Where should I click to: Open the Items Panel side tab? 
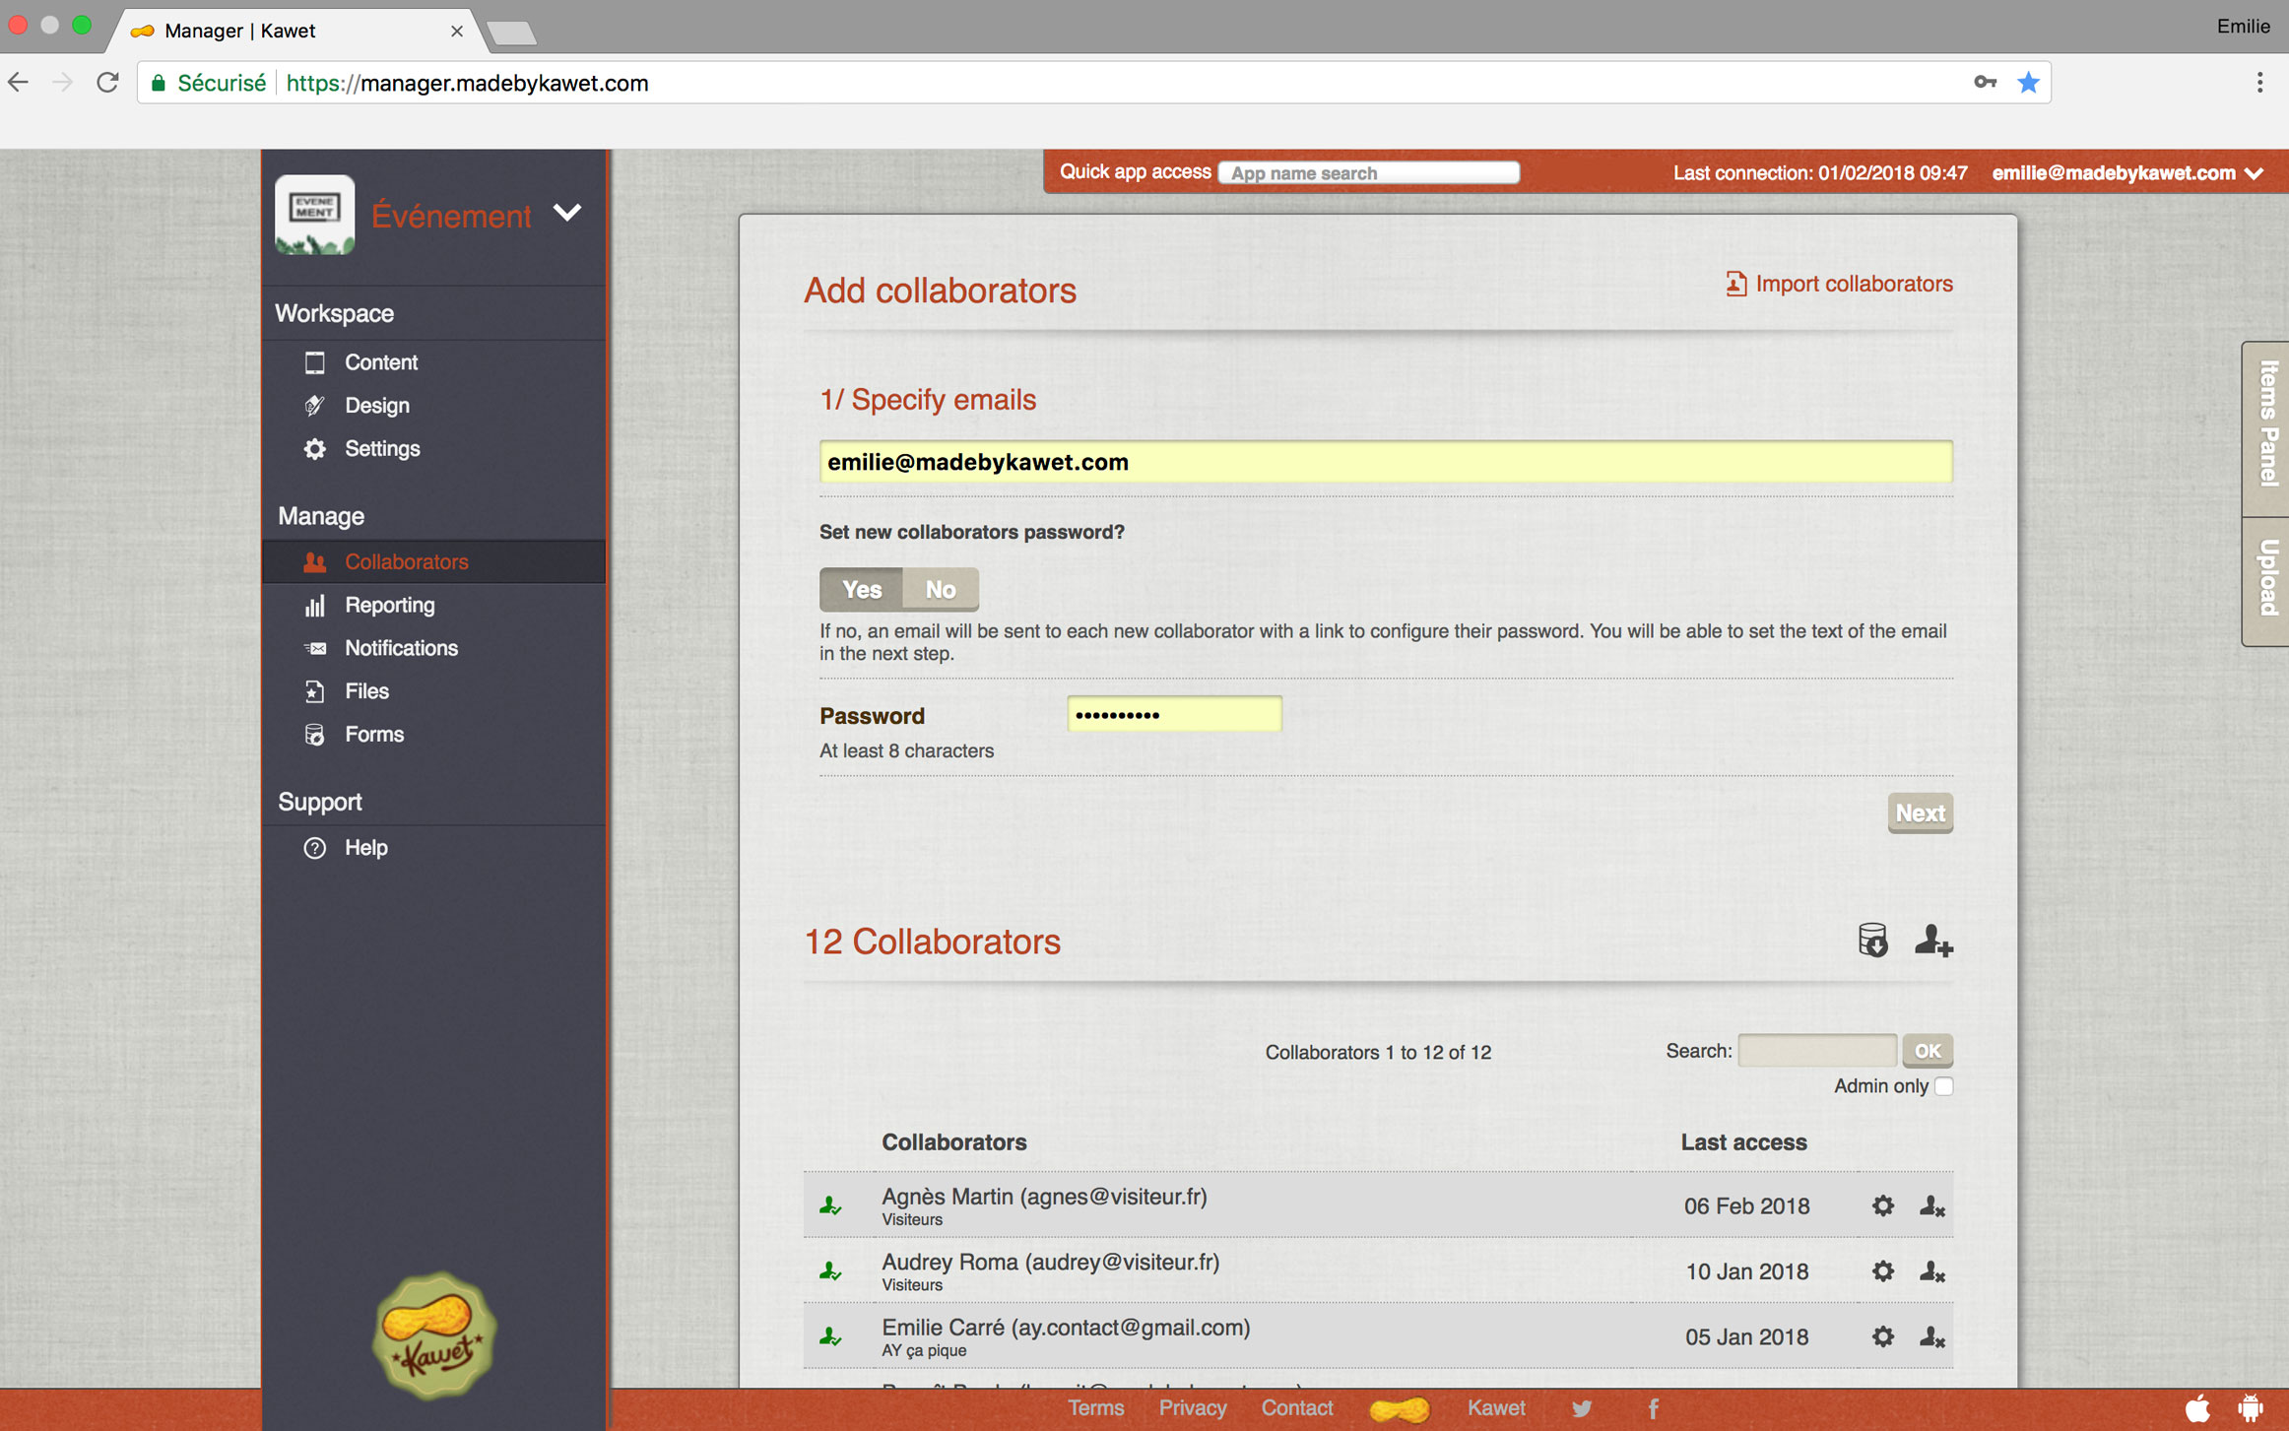2267,425
